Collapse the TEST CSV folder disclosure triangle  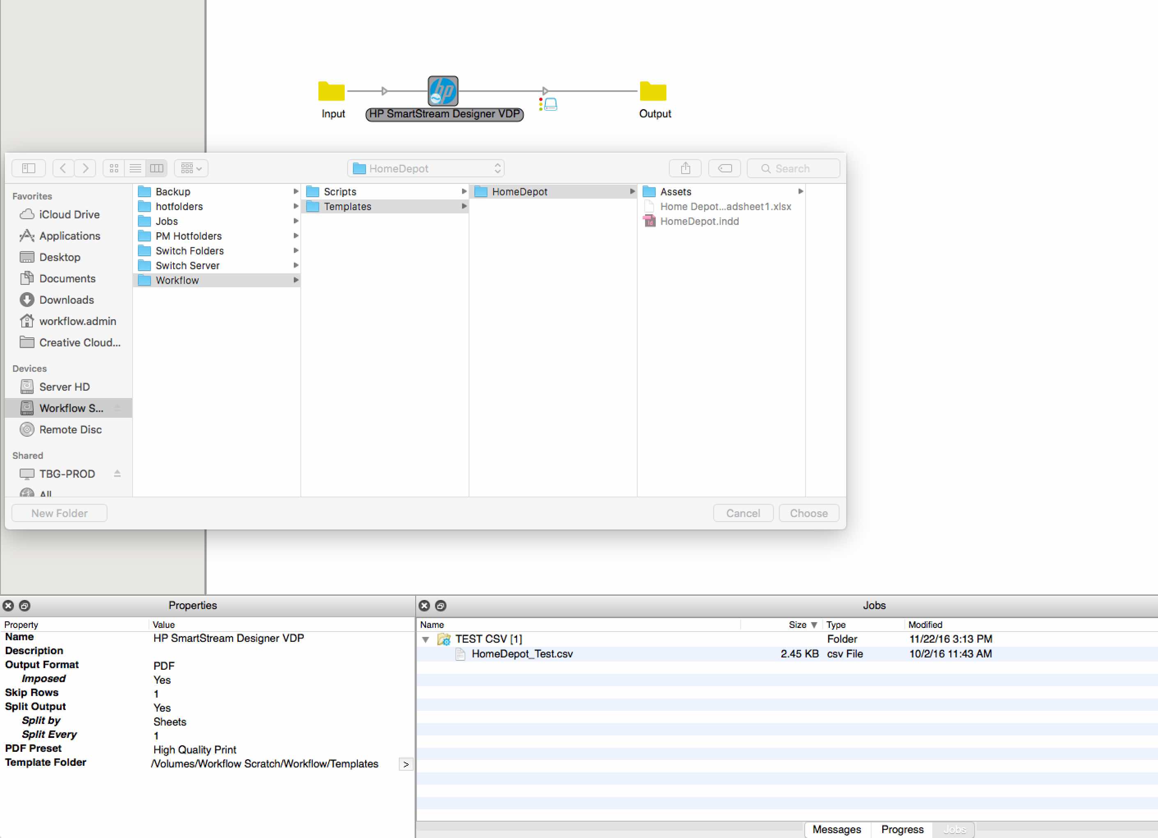pos(425,639)
